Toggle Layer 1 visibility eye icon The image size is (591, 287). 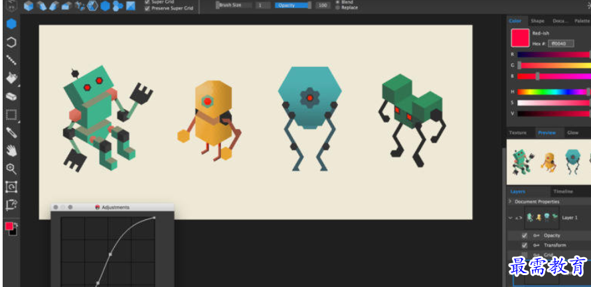pos(518,218)
